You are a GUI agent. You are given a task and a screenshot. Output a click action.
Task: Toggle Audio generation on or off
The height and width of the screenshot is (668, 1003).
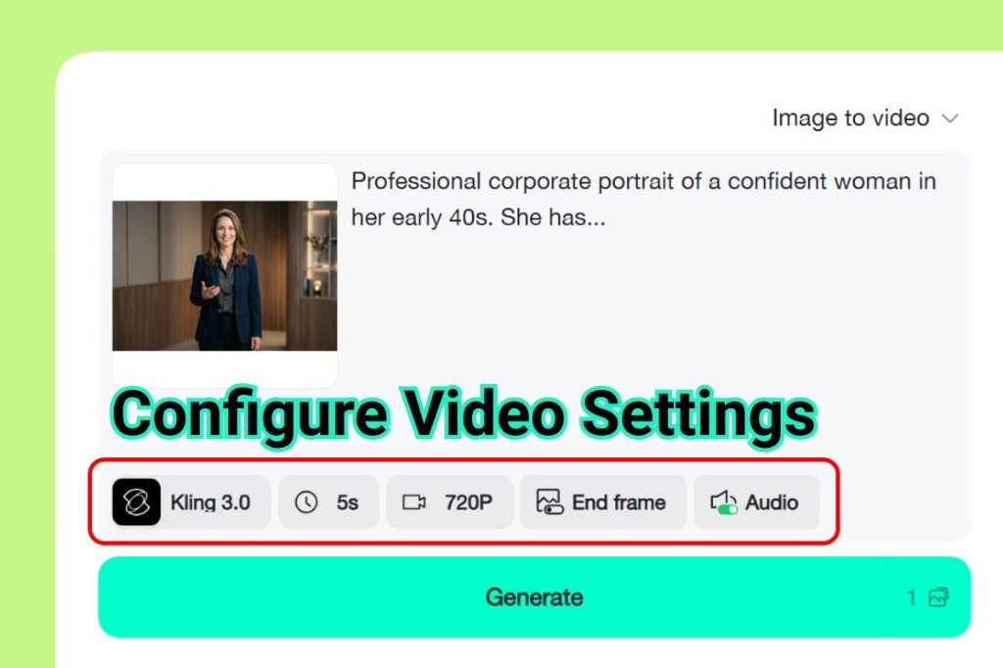(x=756, y=501)
